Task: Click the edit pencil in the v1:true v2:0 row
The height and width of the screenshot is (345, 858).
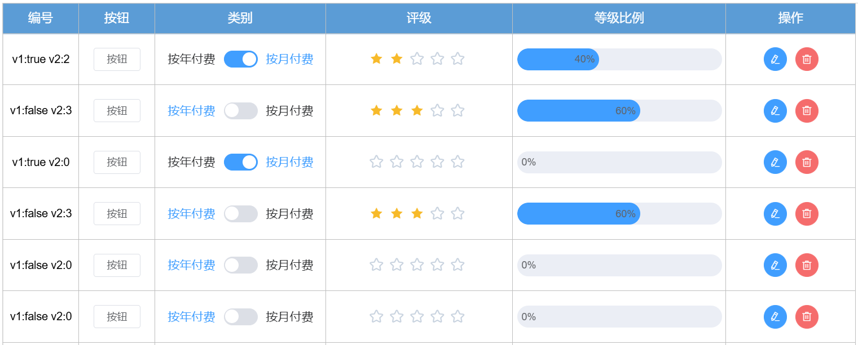Action: pos(775,162)
